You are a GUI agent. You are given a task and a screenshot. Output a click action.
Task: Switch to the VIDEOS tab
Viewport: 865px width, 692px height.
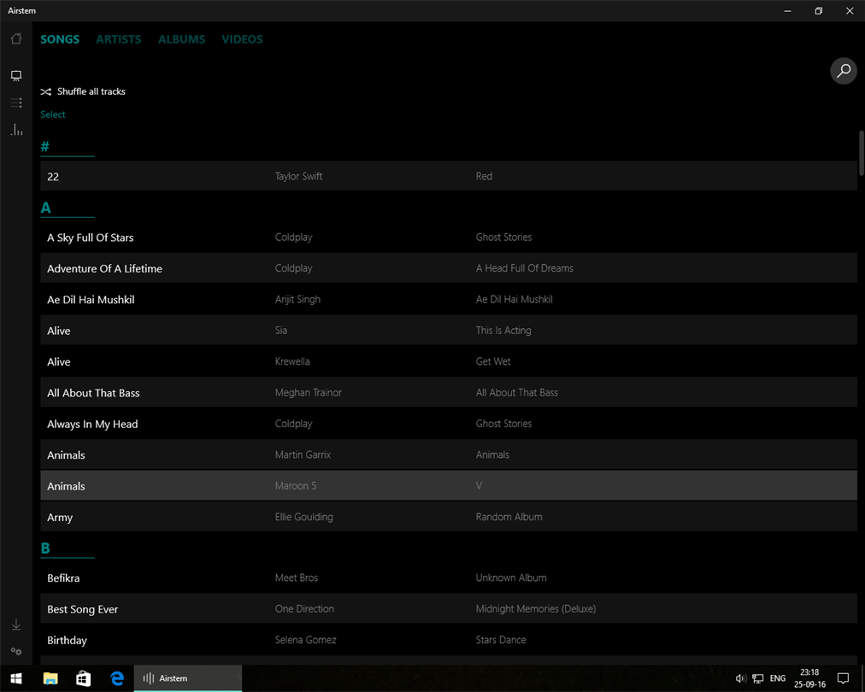point(242,39)
